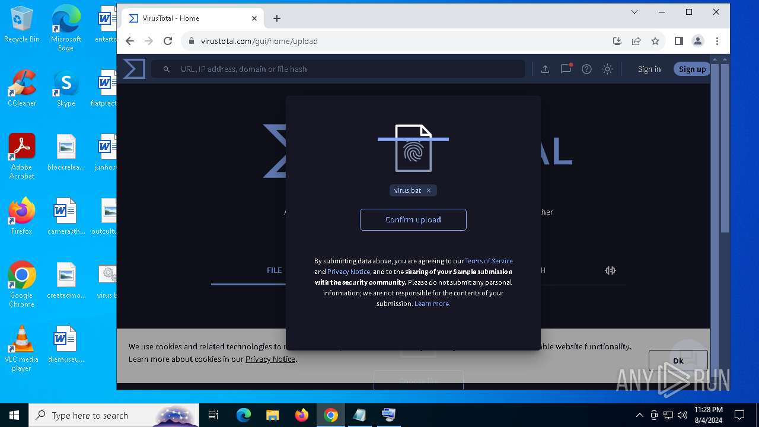
Task: Select the blockrelea... image file on desktop
Action: [66, 152]
